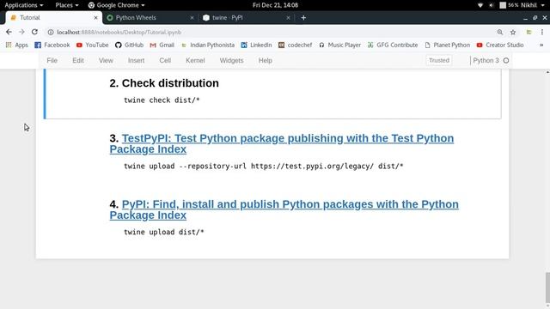Image resolution: width=550 pixels, height=309 pixels.
Task: Open the zoom magnifier in the address bar
Action: 500,33
